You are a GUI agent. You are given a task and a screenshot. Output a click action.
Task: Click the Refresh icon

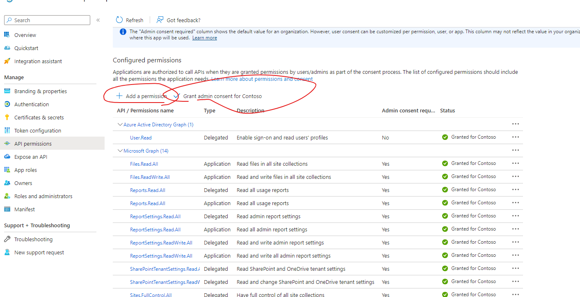(x=119, y=20)
